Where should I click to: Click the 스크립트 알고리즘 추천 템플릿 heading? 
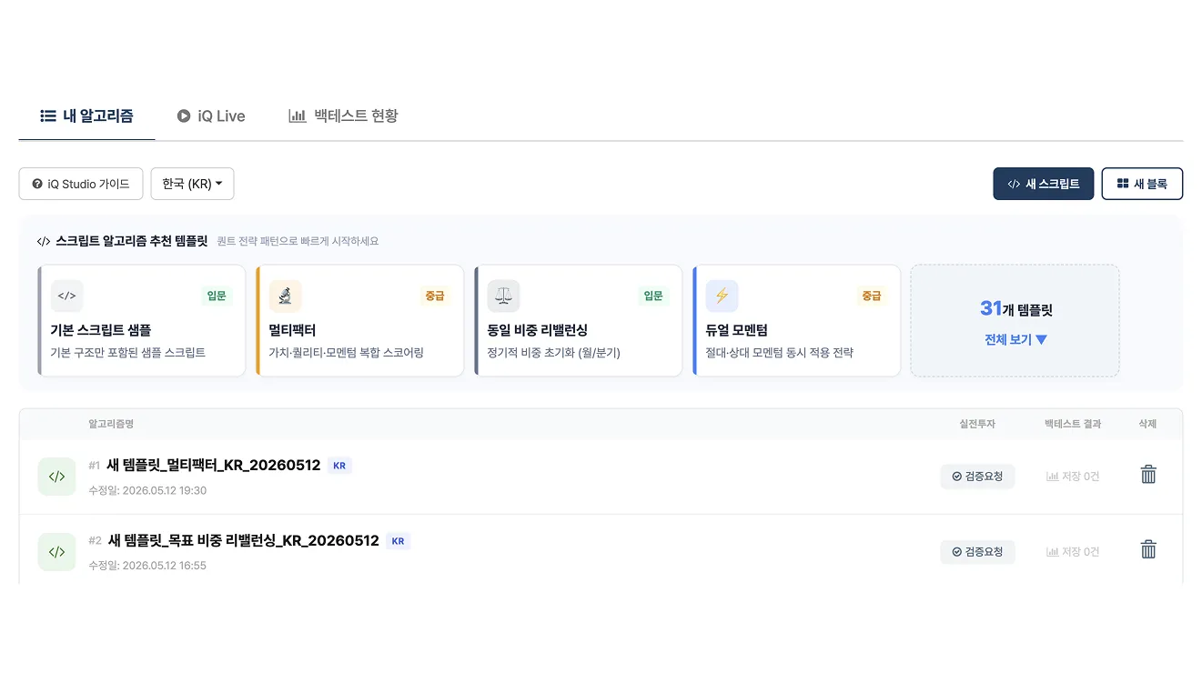131,242
